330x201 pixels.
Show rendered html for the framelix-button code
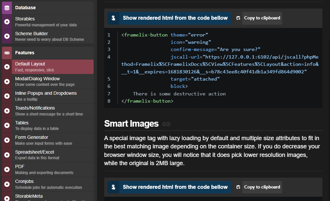pos(169,18)
